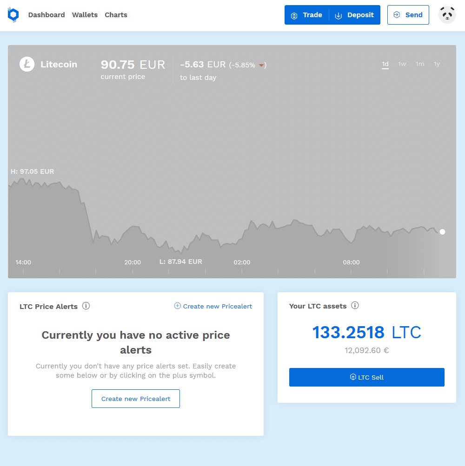Open the Charts menu item
The height and width of the screenshot is (466, 465).
point(116,15)
